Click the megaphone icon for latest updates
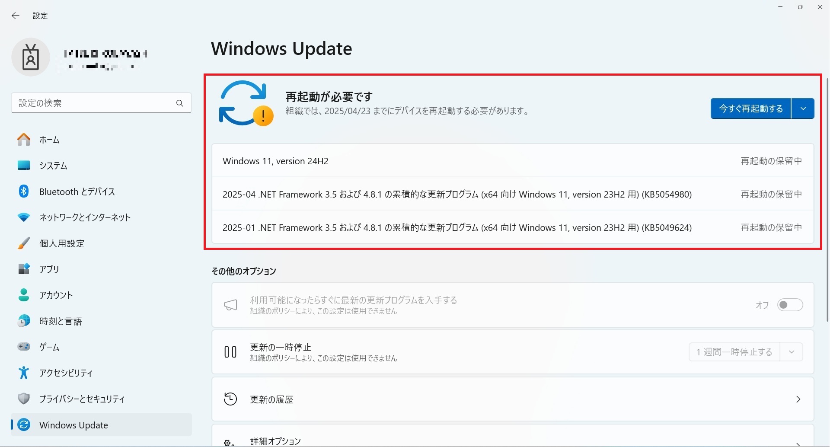Viewport: 830px width, 447px height. pos(230,305)
